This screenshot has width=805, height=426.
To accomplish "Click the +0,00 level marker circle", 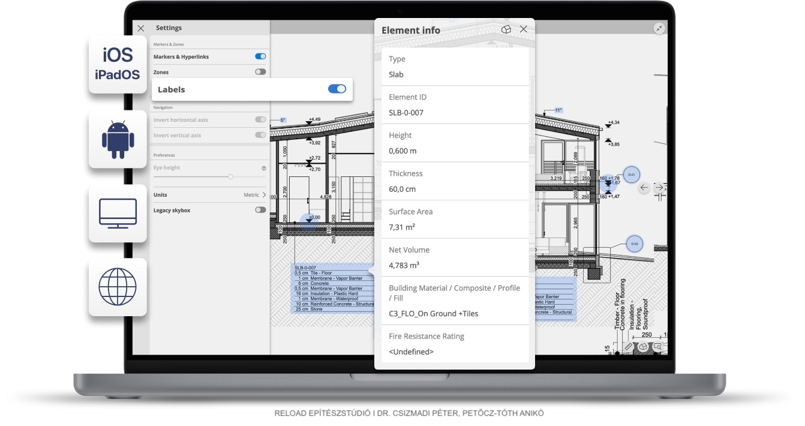I will 310,222.
